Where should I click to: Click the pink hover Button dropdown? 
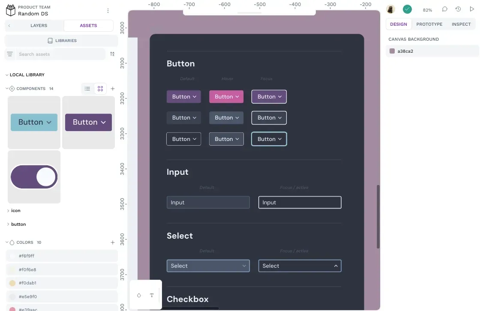pos(226,97)
